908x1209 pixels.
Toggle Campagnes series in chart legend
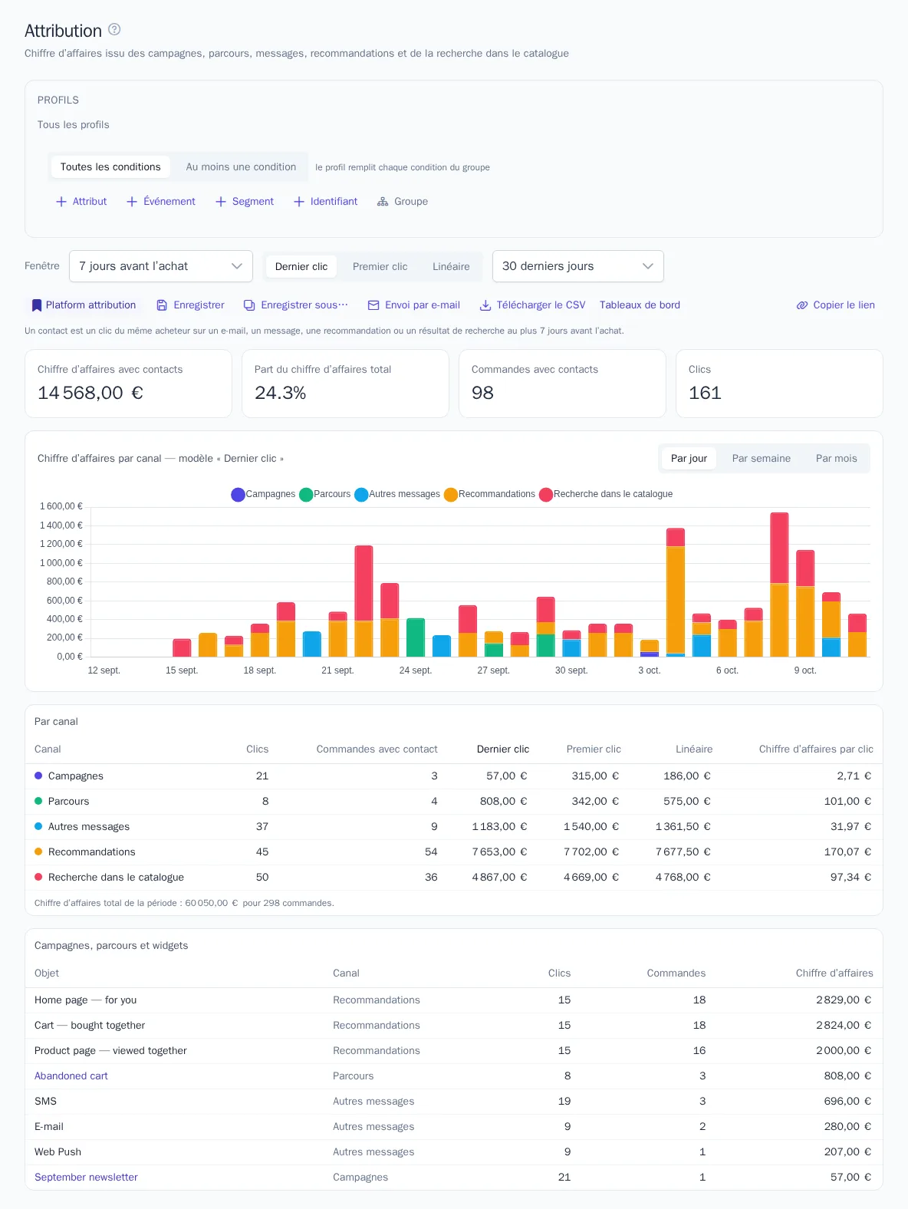[x=263, y=494]
